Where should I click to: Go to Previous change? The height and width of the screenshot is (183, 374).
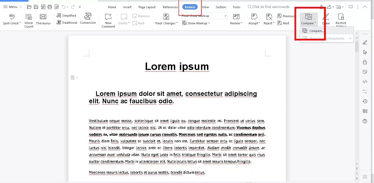286,16
